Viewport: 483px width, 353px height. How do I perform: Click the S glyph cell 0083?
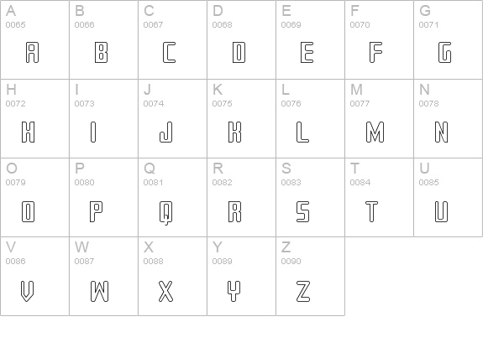310,197
